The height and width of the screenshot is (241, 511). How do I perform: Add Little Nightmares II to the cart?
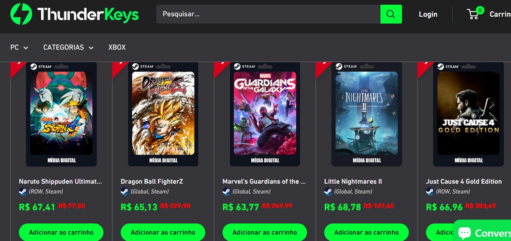point(366,232)
